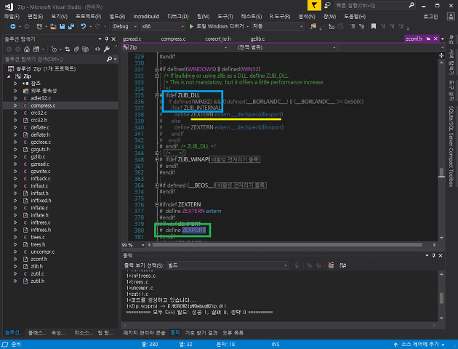The height and width of the screenshot is (349, 458).
Task: Click Show All Files icon in Solution Explorer
Action: coord(85,49)
